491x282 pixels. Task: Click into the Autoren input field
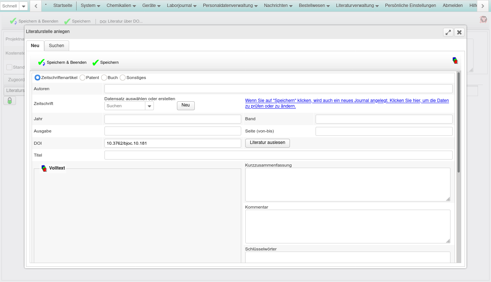tap(278, 89)
